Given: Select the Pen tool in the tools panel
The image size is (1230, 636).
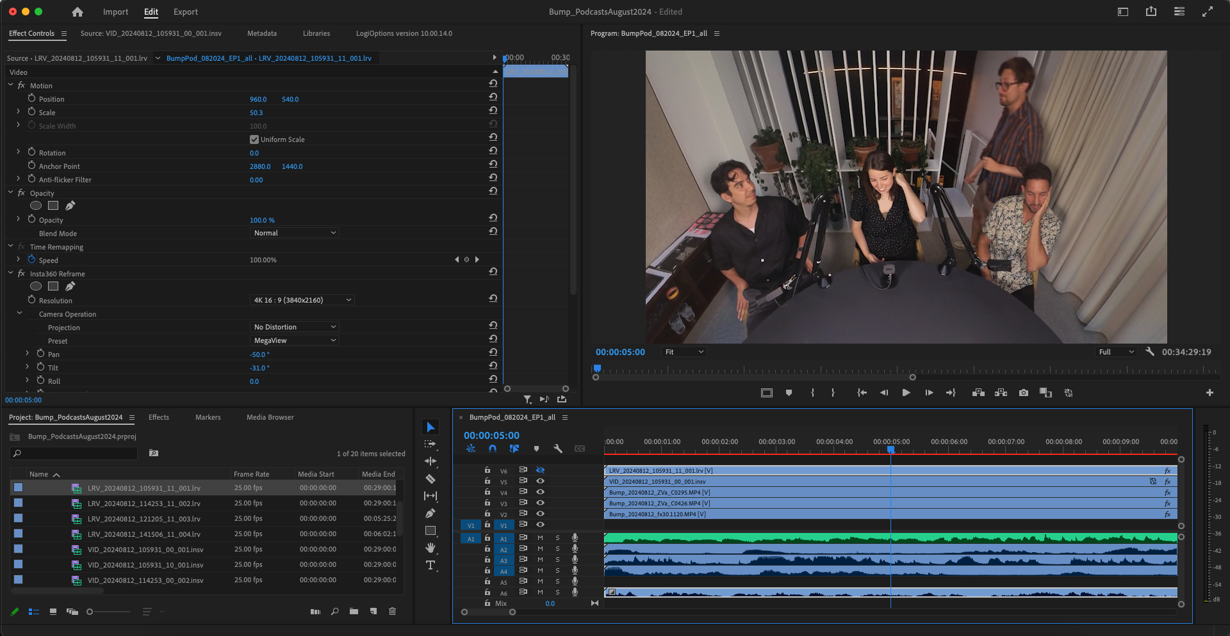Looking at the screenshot, I should pyautogui.click(x=430, y=513).
